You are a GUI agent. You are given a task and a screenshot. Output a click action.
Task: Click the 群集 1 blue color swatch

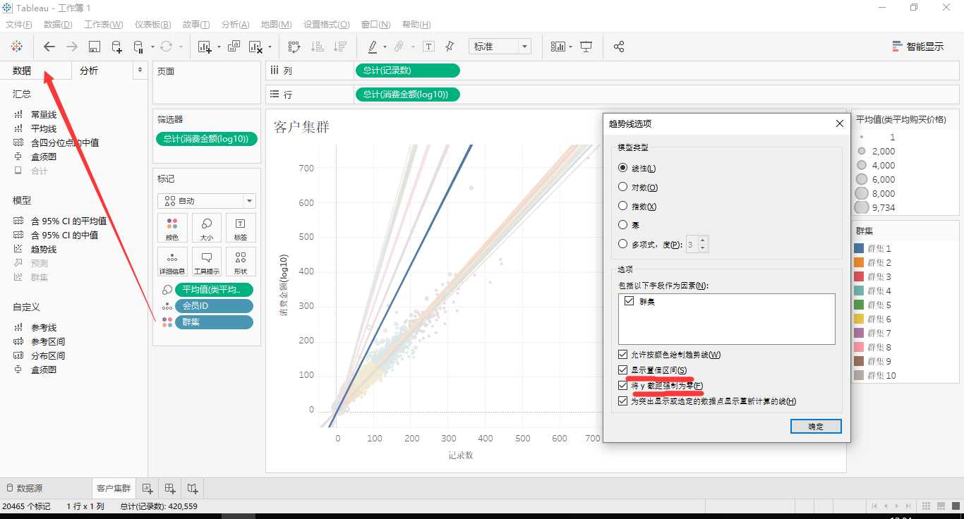(x=859, y=248)
